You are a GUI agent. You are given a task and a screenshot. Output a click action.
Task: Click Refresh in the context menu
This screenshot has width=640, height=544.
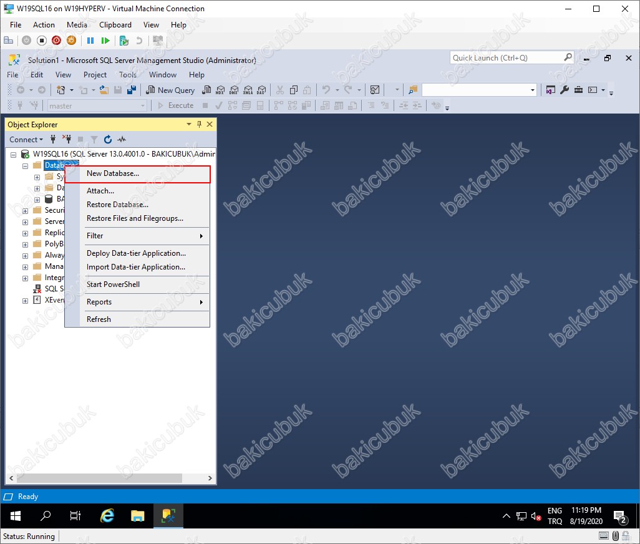137,319
